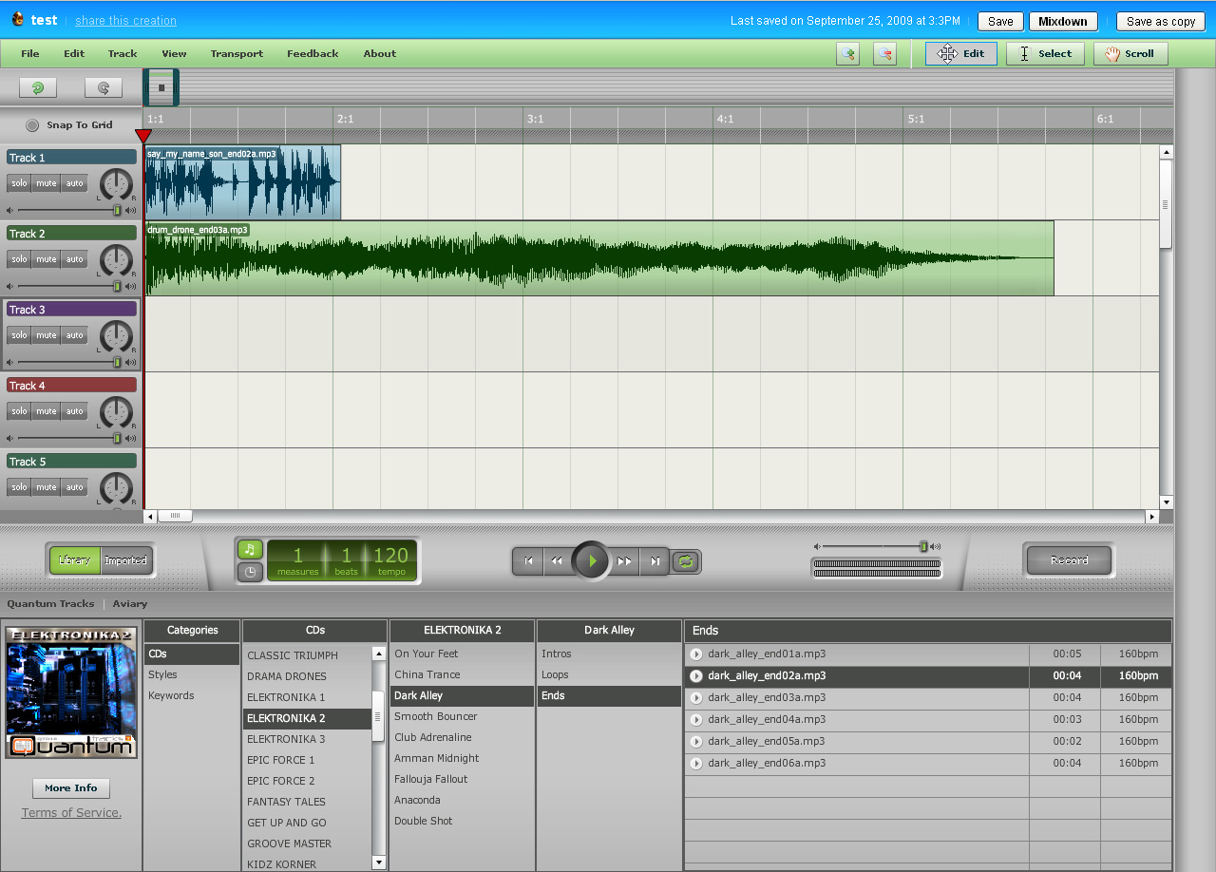1216x872 pixels.
Task: Skip to the end of the song
Action: [x=655, y=561]
